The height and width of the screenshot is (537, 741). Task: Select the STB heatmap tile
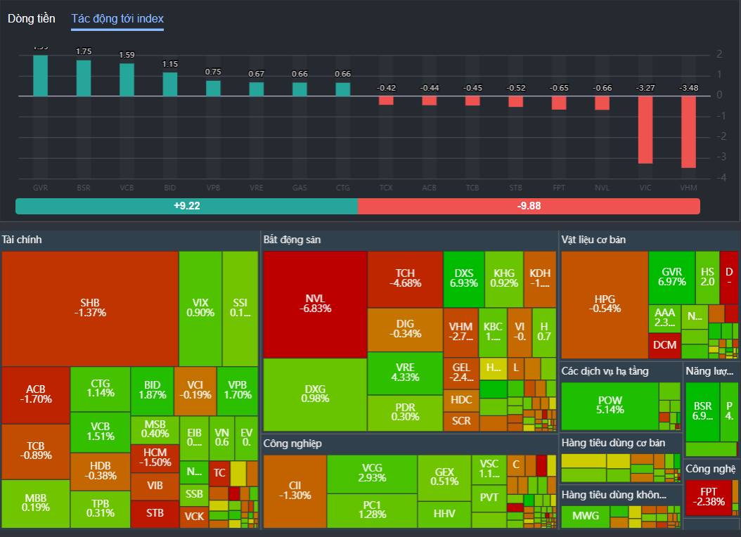click(155, 515)
